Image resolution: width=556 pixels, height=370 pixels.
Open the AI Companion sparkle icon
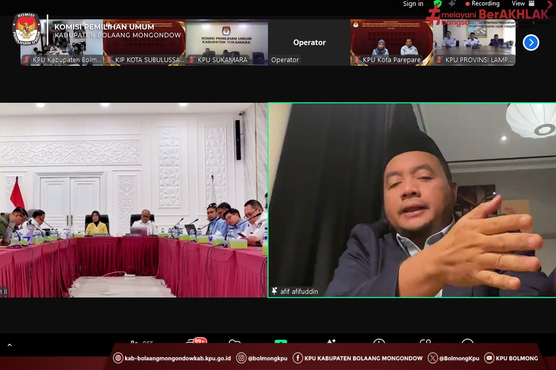coord(452,3)
